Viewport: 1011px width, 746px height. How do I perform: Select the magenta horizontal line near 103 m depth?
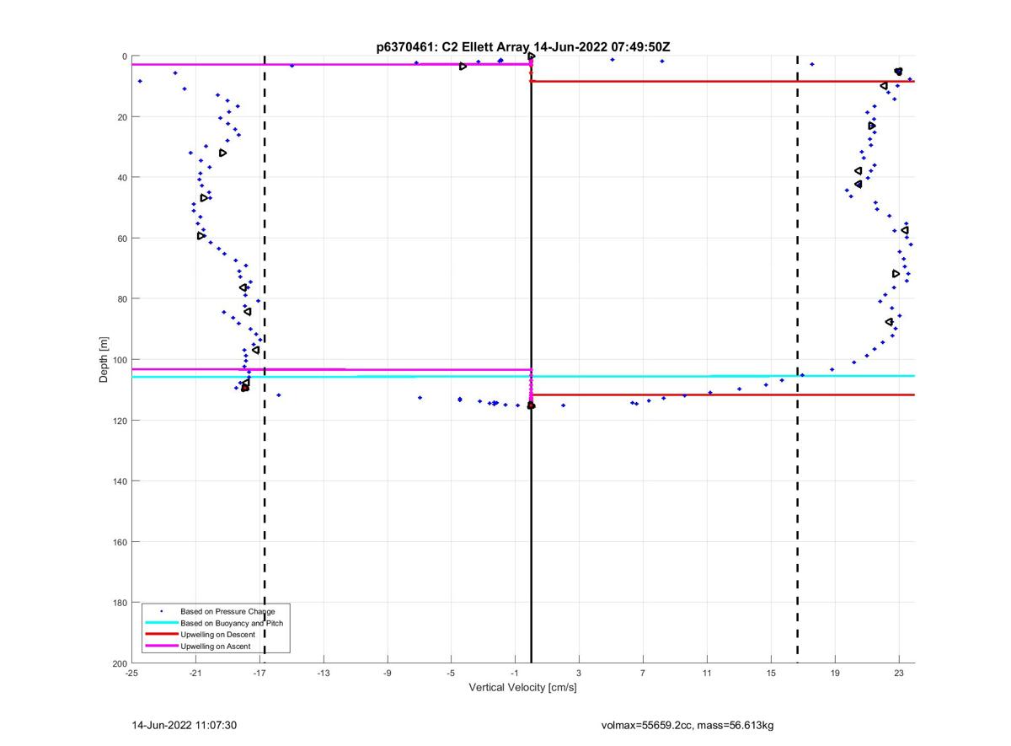[331, 369]
